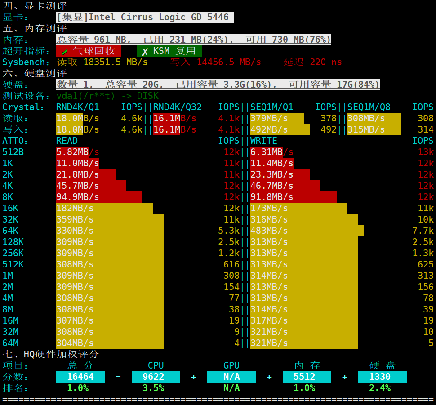Select the green KSM 复用 indicator box
Viewport: 436px width, 405px height.
point(169,51)
